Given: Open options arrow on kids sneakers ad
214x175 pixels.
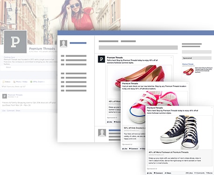Looking at the screenshot, I should [187, 83].
